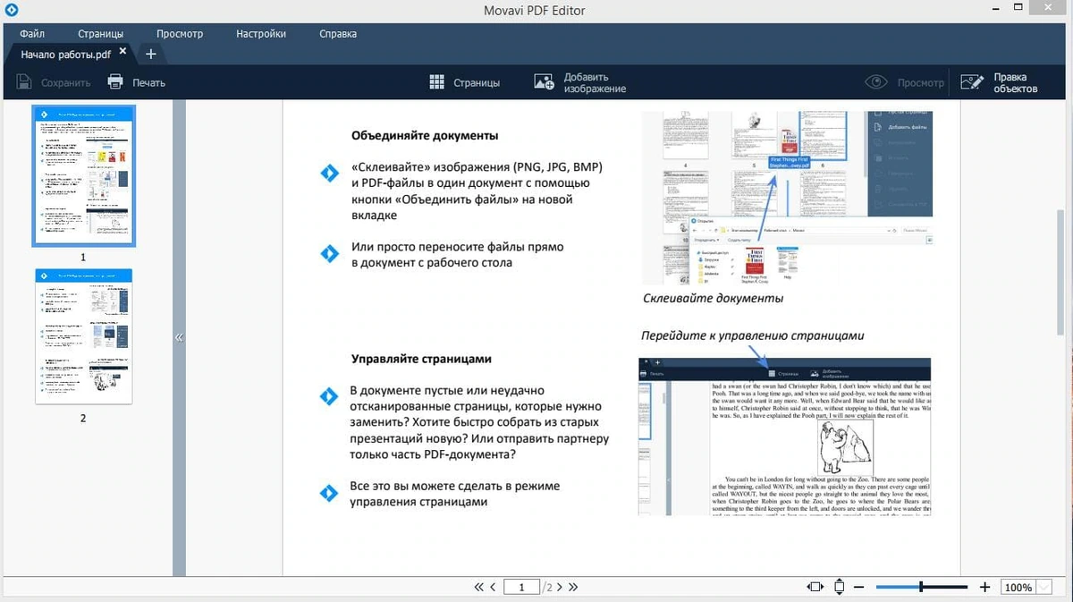Click the page number input field
The image size is (1073, 602).
pos(521,588)
